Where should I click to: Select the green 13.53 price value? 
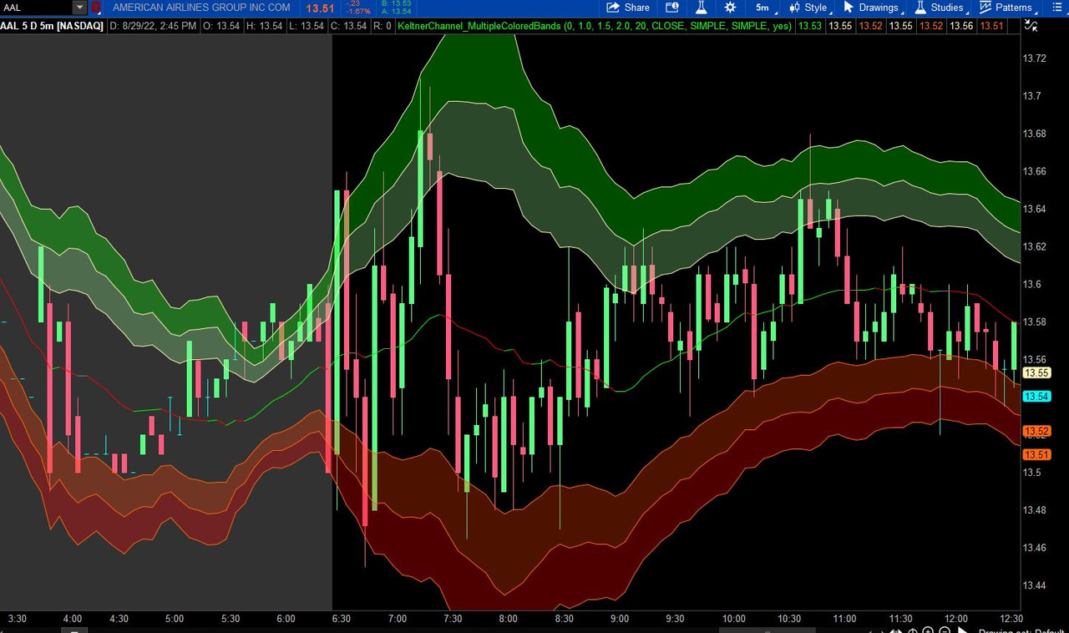coord(809,26)
